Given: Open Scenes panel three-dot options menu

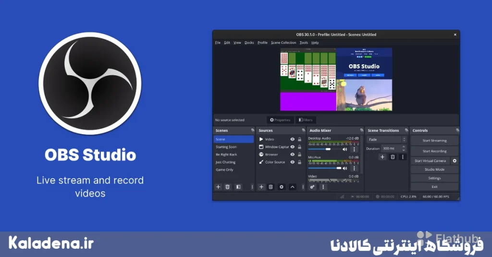Looking at the screenshot, I should [252, 187].
